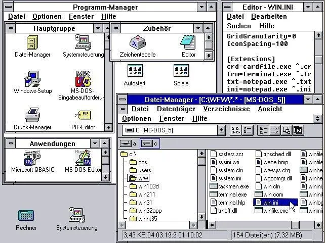Open Datei menu in Programm-Manager
Screen dimensions: 325x243
pyautogui.click(x=17, y=16)
